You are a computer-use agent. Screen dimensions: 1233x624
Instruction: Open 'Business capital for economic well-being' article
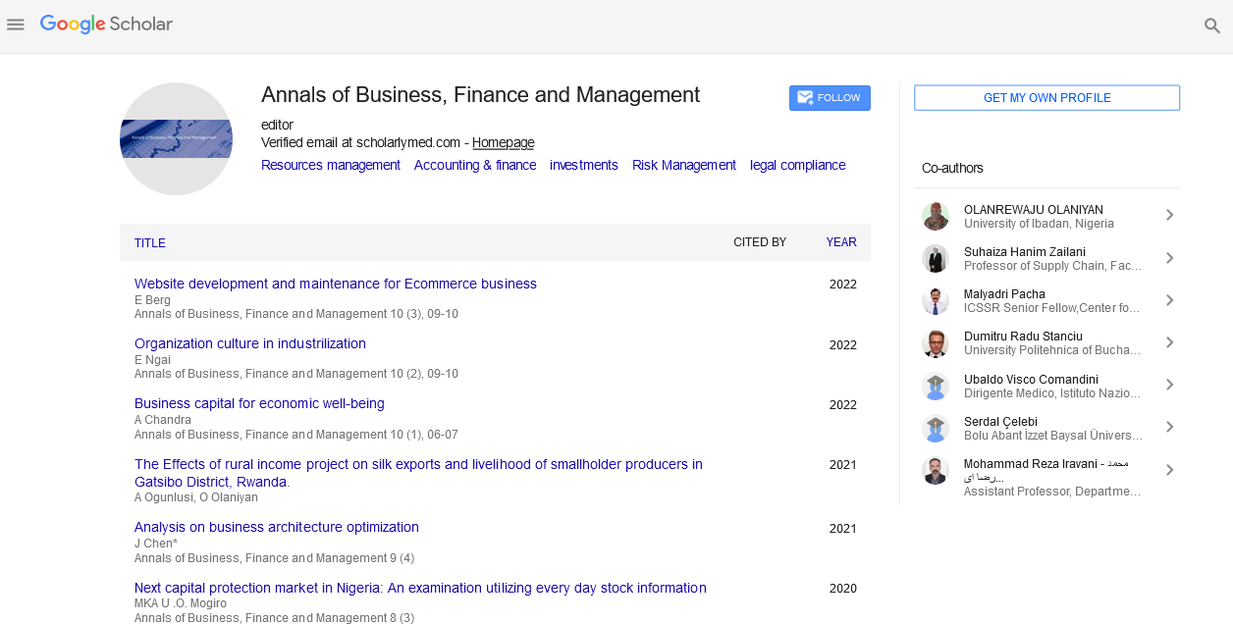pos(259,403)
